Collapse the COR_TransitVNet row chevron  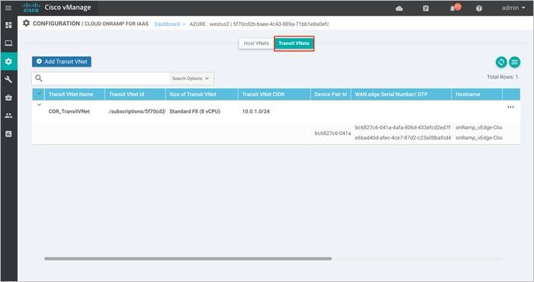coord(39,104)
